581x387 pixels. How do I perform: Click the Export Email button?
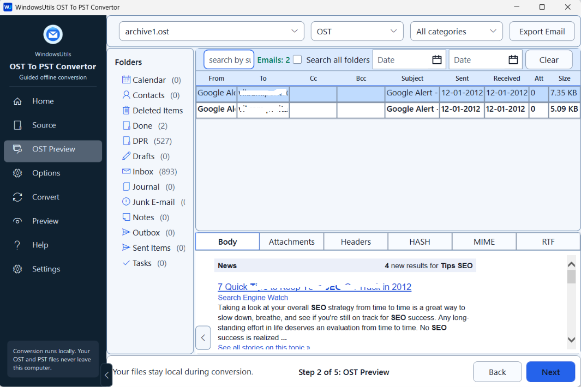pos(542,32)
